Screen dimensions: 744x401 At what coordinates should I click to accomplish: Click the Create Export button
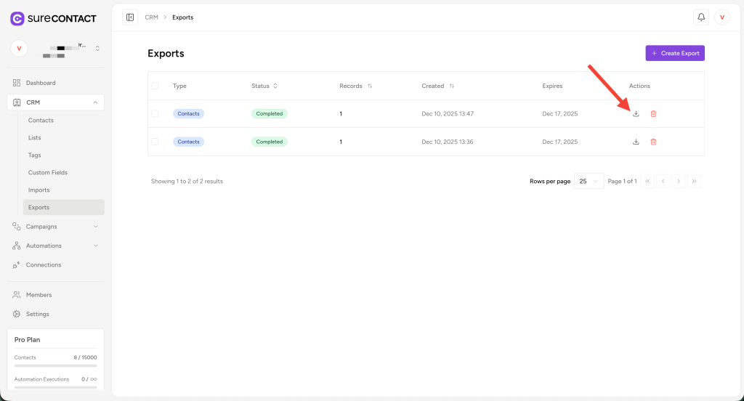coord(675,53)
